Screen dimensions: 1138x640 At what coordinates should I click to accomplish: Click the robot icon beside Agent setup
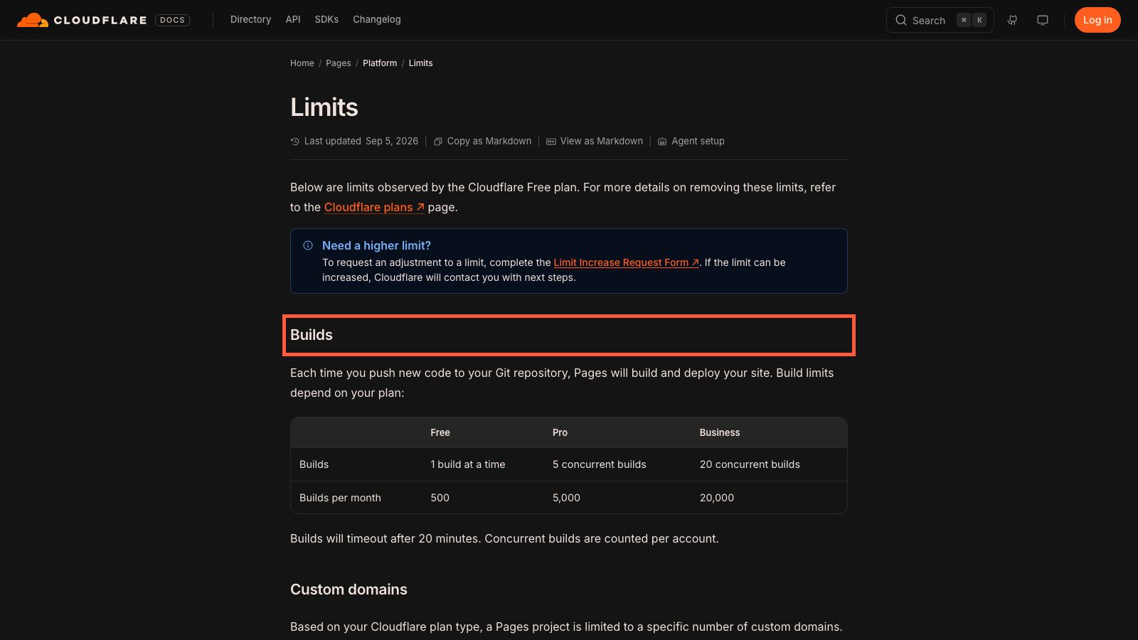662,142
